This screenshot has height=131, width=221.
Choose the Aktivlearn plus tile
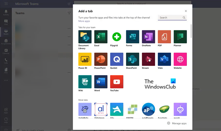(x=101, y=109)
